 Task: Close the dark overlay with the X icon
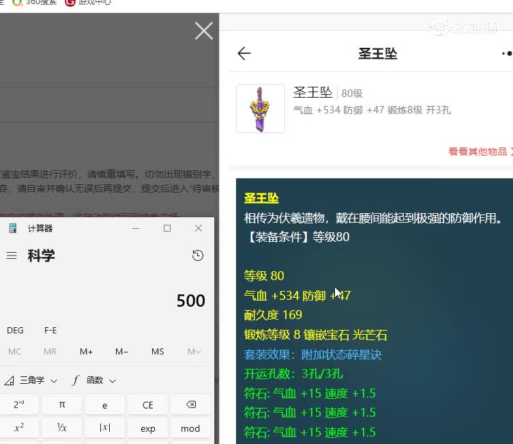point(204,31)
